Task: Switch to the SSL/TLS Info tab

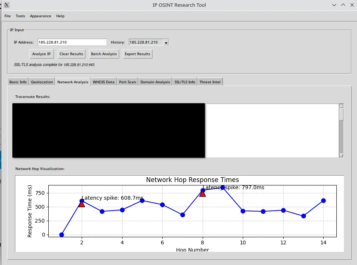Action: [x=185, y=82]
